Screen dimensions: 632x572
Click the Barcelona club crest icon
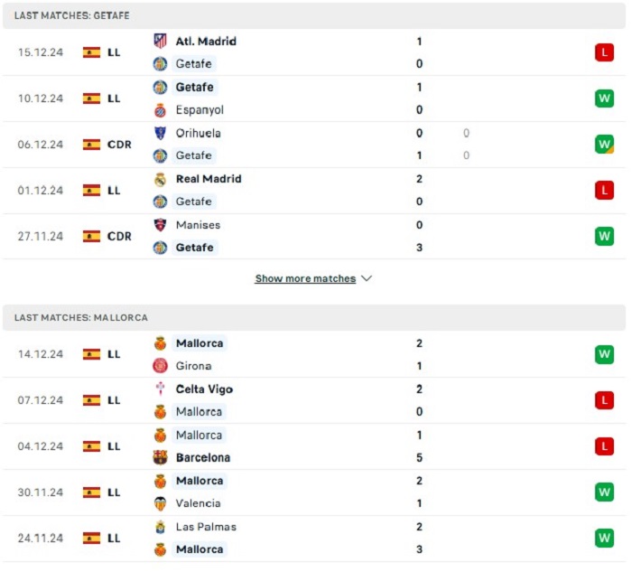[160, 457]
